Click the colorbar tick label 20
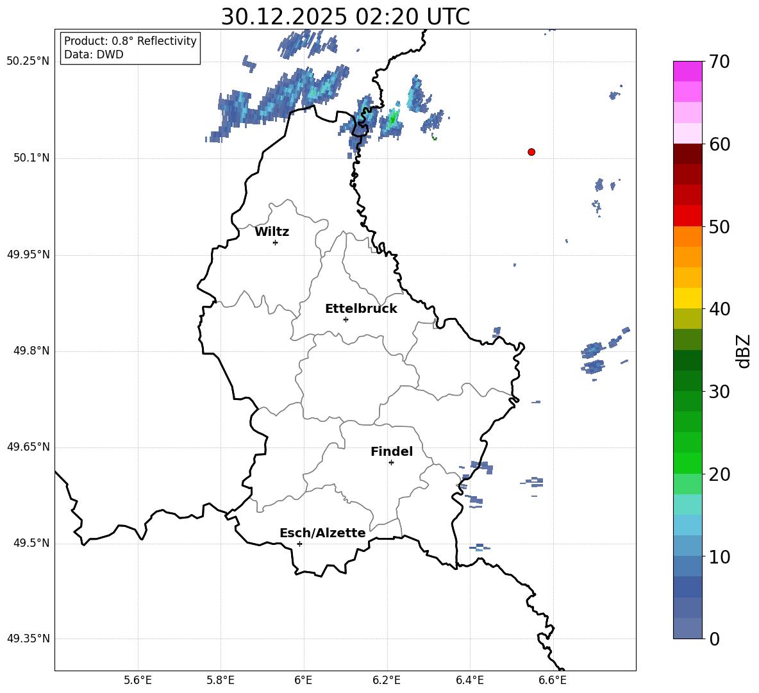Screen dimensions: 759x693 (x=719, y=474)
